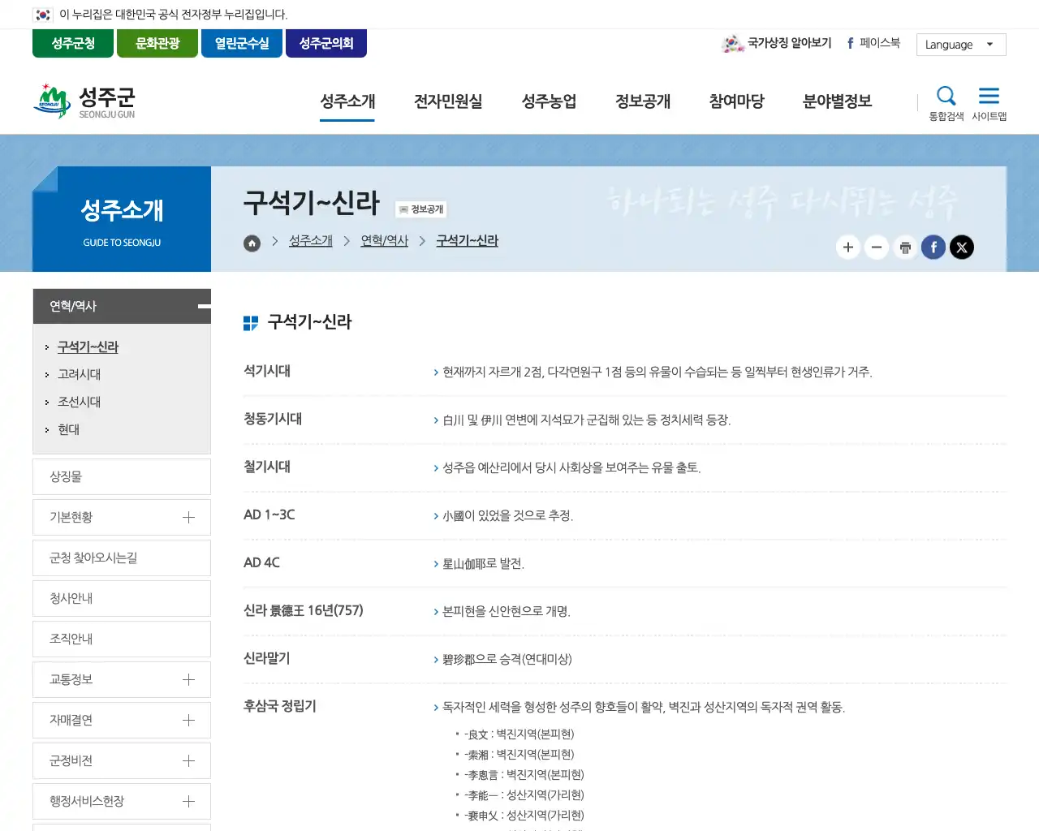Screen dimensions: 1039x831
Task: Select 구석기~신라 in the sidebar list
Action: tap(88, 347)
